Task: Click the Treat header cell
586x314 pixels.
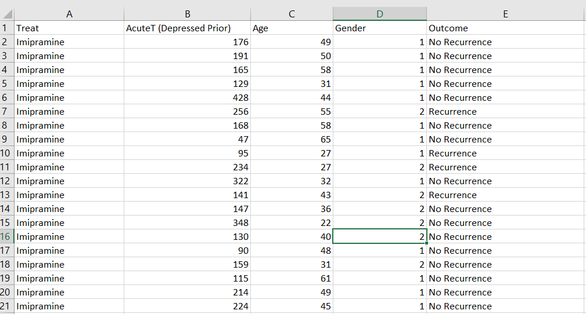Action: [x=69, y=28]
